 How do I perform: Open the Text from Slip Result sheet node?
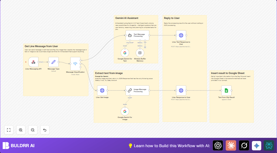[226, 90]
